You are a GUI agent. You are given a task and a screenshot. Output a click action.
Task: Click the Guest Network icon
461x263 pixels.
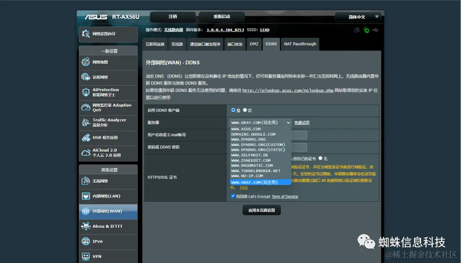tap(86, 77)
